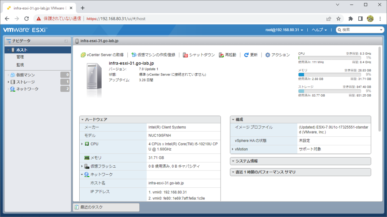The width and height of the screenshot is (387, 217).
Task: Expand the ストレージ tree node
Action: pos(8,82)
